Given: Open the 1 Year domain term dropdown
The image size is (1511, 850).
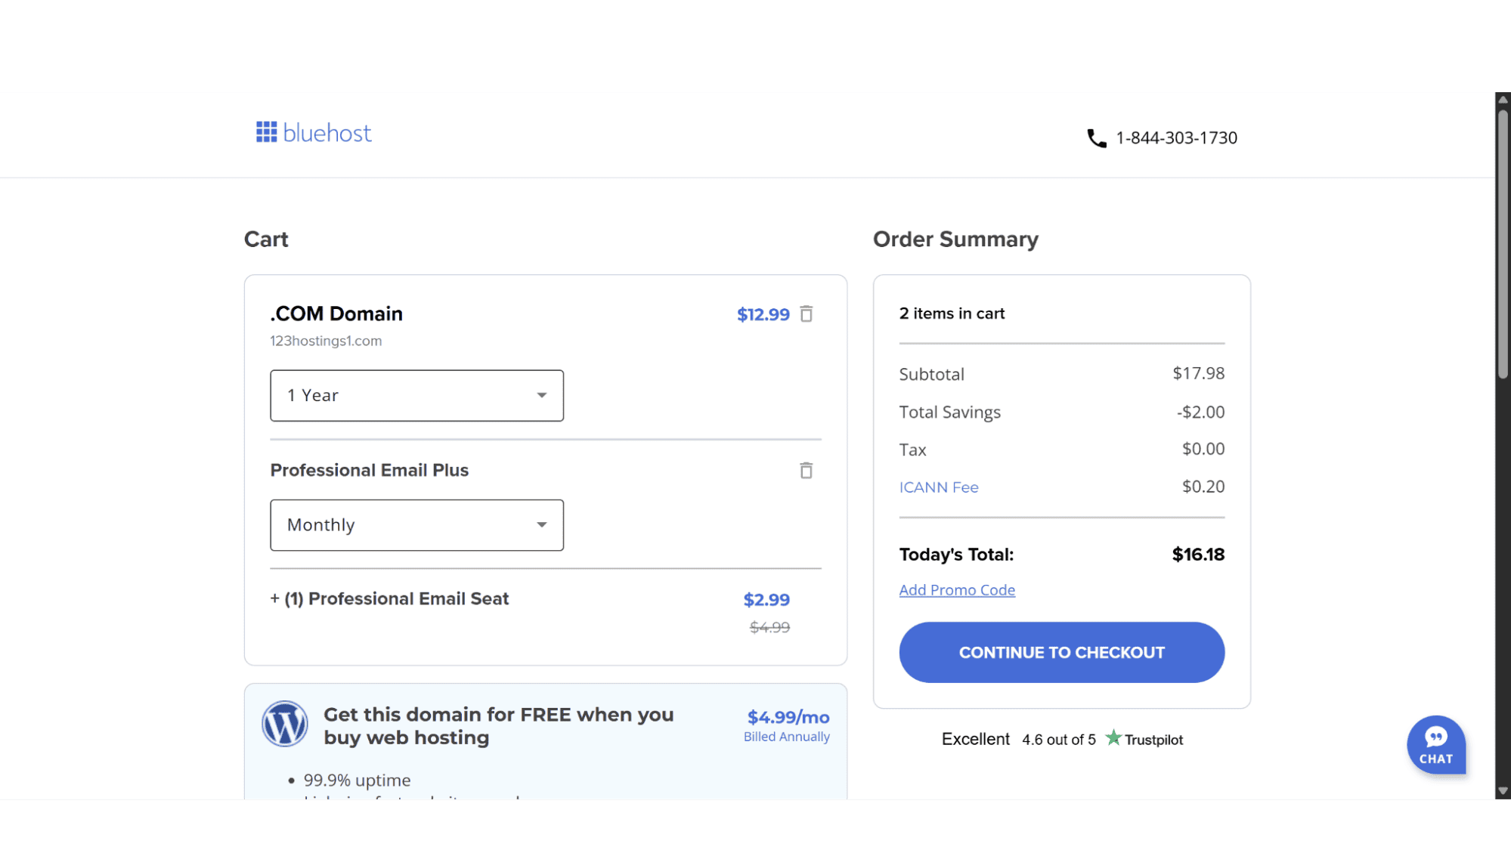Looking at the screenshot, I should (x=416, y=395).
